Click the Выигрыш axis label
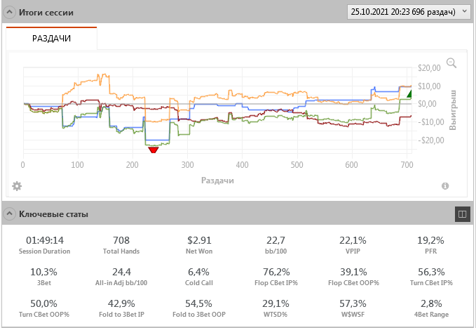This screenshot has width=476, height=328. tap(453, 109)
